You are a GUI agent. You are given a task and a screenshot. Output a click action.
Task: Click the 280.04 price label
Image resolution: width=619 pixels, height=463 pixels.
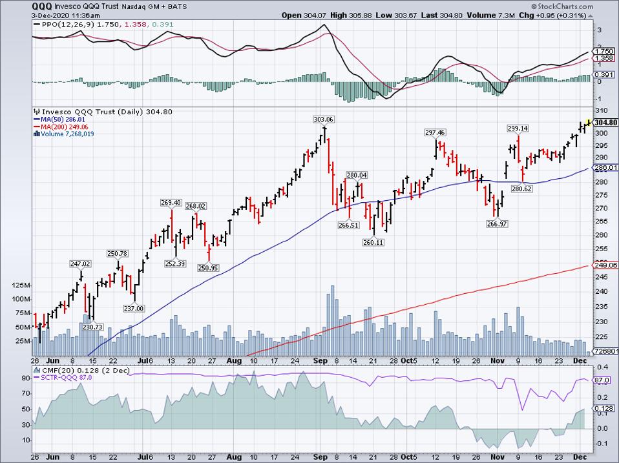point(357,175)
